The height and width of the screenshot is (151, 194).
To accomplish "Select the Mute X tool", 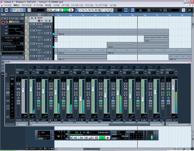I will pos(96,10).
